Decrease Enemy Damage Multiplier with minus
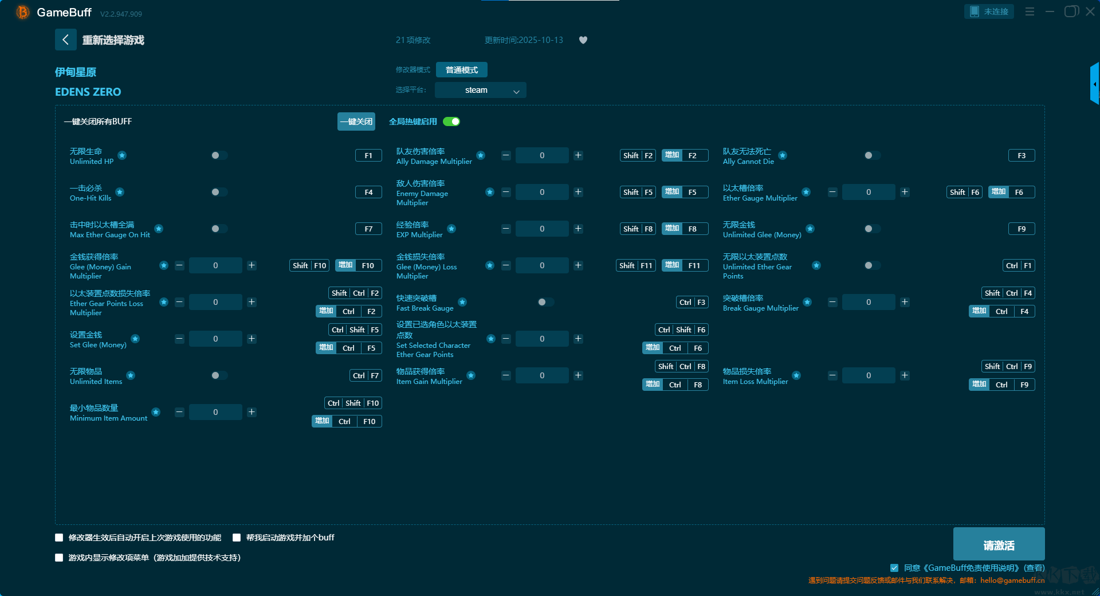Screen dimensions: 1100x596 [506, 192]
